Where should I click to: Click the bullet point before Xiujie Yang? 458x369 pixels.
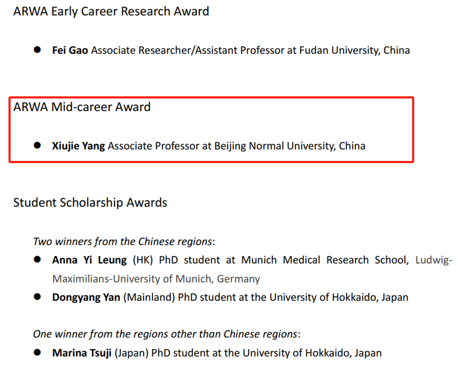(x=38, y=145)
